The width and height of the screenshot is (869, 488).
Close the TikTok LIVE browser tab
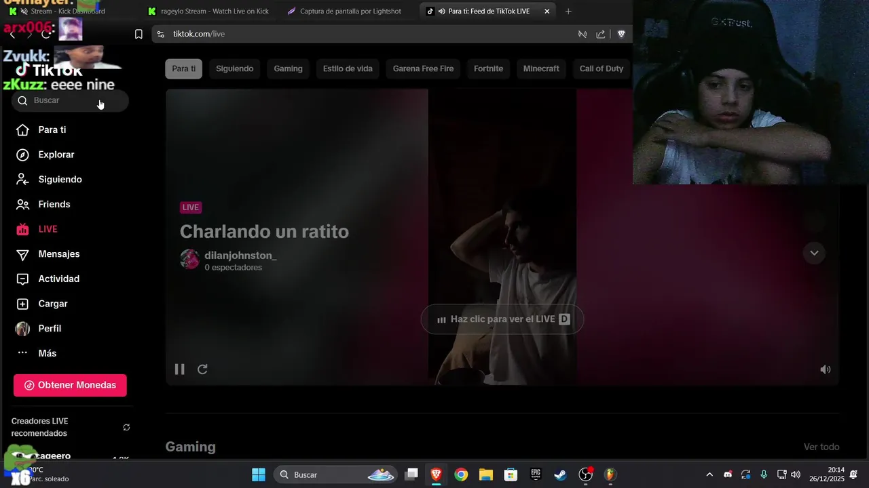547,11
